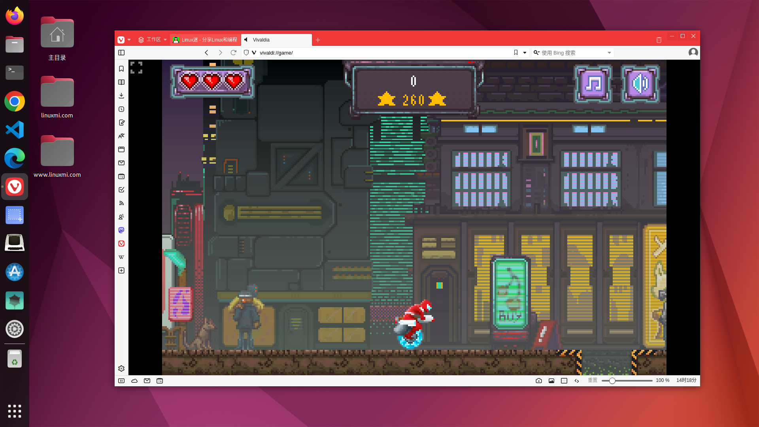The image size is (759, 427).
Task: Reload the current page
Action: pos(234,53)
